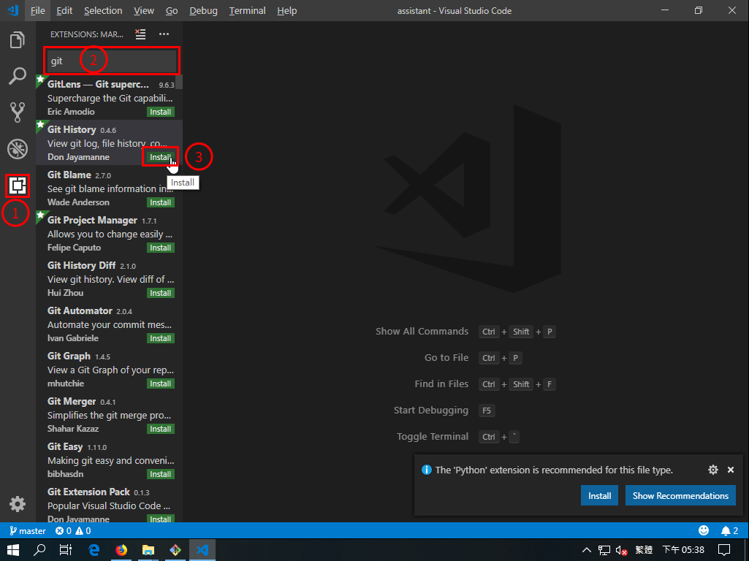Image resolution: width=749 pixels, height=561 pixels.
Task: Open extensions More Actions ellipsis menu
Action: tap(164, 34)
